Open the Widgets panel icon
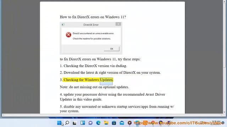 [83, 123]
